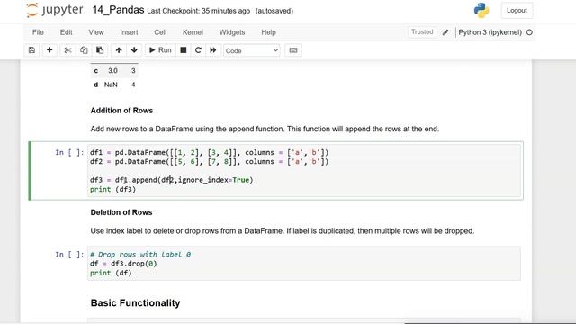This screenshot has width=576, height=324.
Task: Open the cell type Code dropdown
Action: pos(252,50)
